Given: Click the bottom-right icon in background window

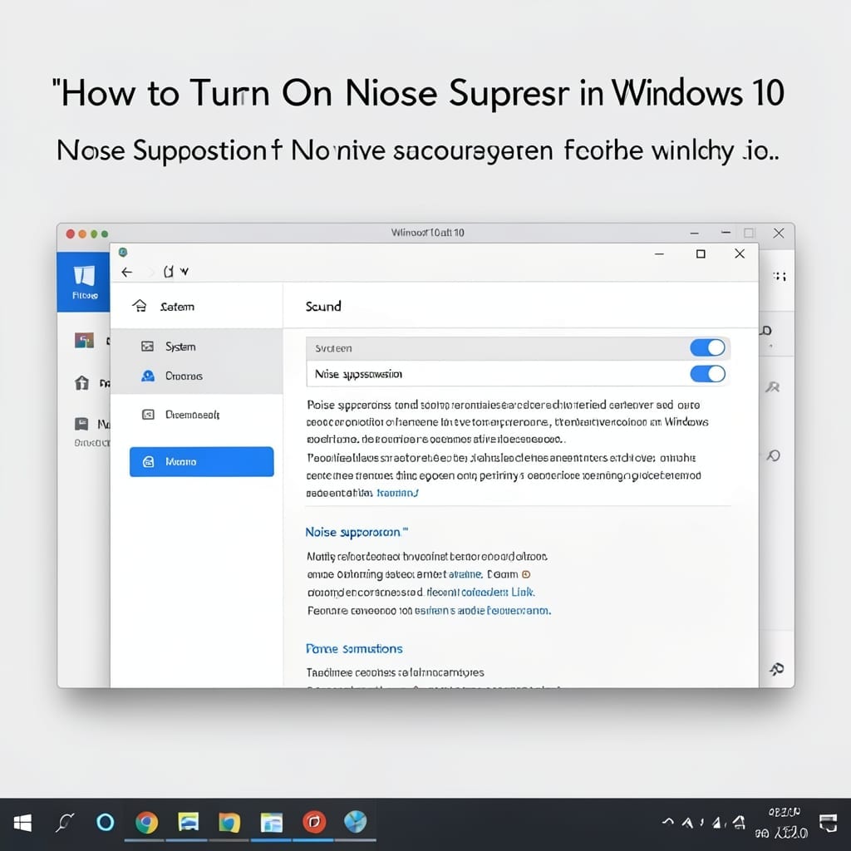Looking at the screenshot, I should (x=777, y=669).
